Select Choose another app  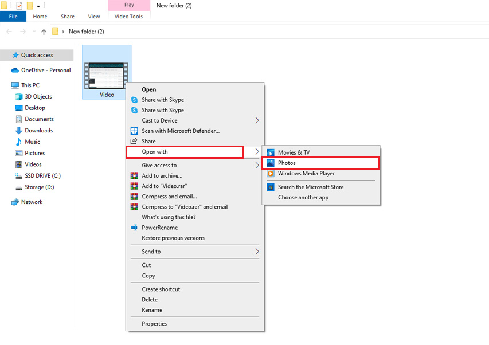pyautogui.click(x=321, y=198)
